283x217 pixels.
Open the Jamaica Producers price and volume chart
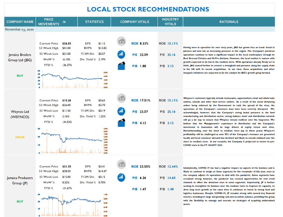click(x=72, y=205)
